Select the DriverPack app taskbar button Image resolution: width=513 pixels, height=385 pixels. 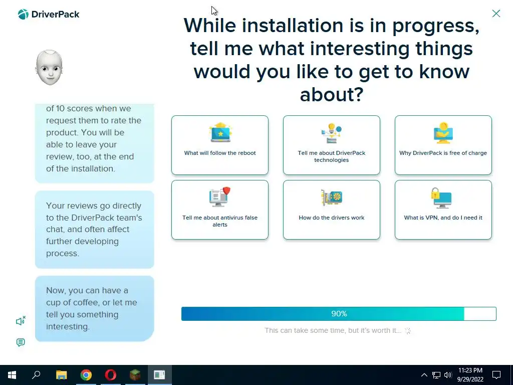[159, 375]
